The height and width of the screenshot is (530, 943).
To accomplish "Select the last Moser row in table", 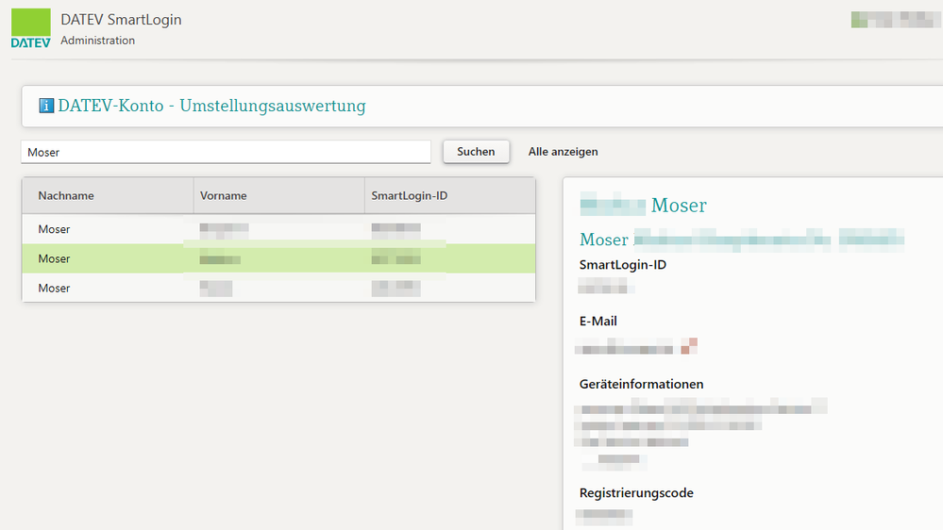I will click(x=278, y=288).
